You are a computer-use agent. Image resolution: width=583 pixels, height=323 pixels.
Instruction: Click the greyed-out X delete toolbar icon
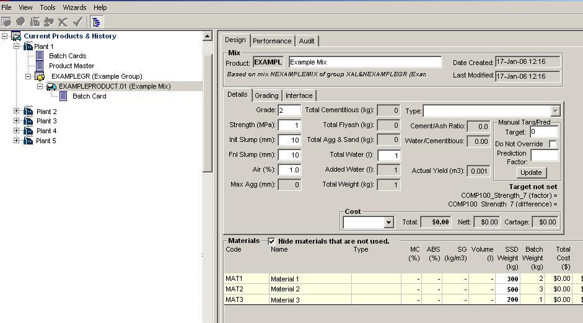coord(63,22)
